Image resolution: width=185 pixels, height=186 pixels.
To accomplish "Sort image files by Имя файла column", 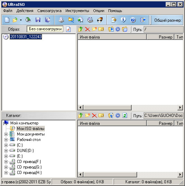I will 112,37.
